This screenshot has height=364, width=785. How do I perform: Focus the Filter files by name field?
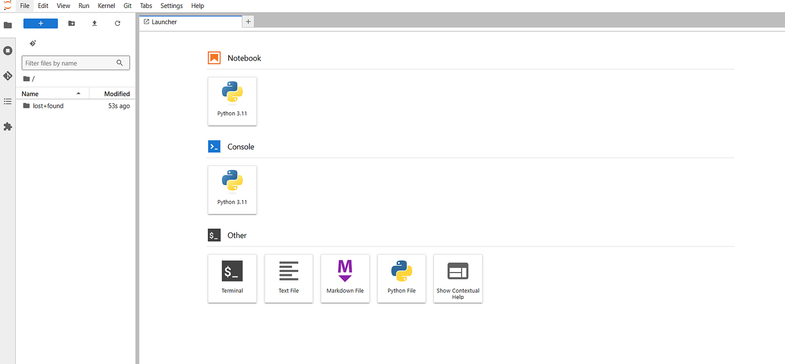76,63
